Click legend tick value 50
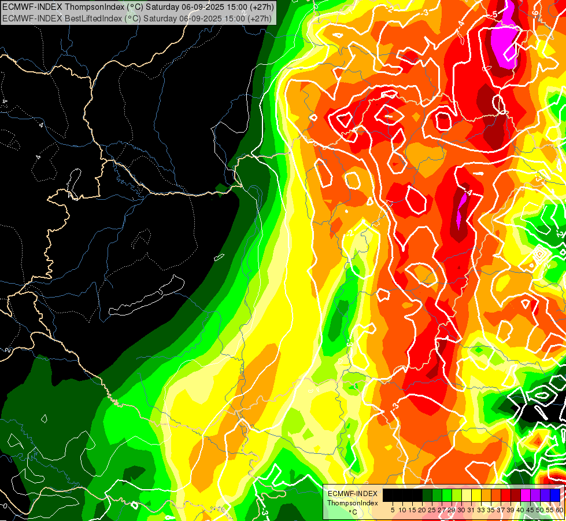Screen dimensions: 566x521 click(x=541, y=510)
